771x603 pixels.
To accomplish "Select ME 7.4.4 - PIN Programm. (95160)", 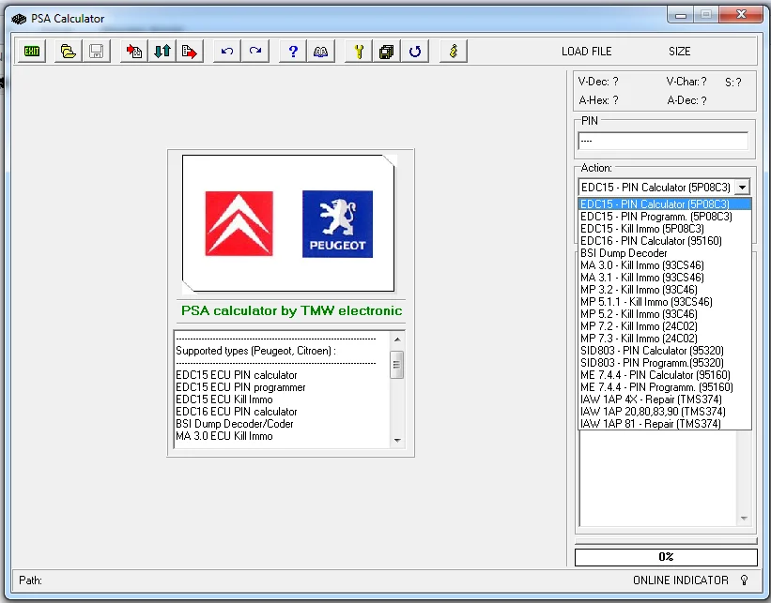I will click(665, 387).
